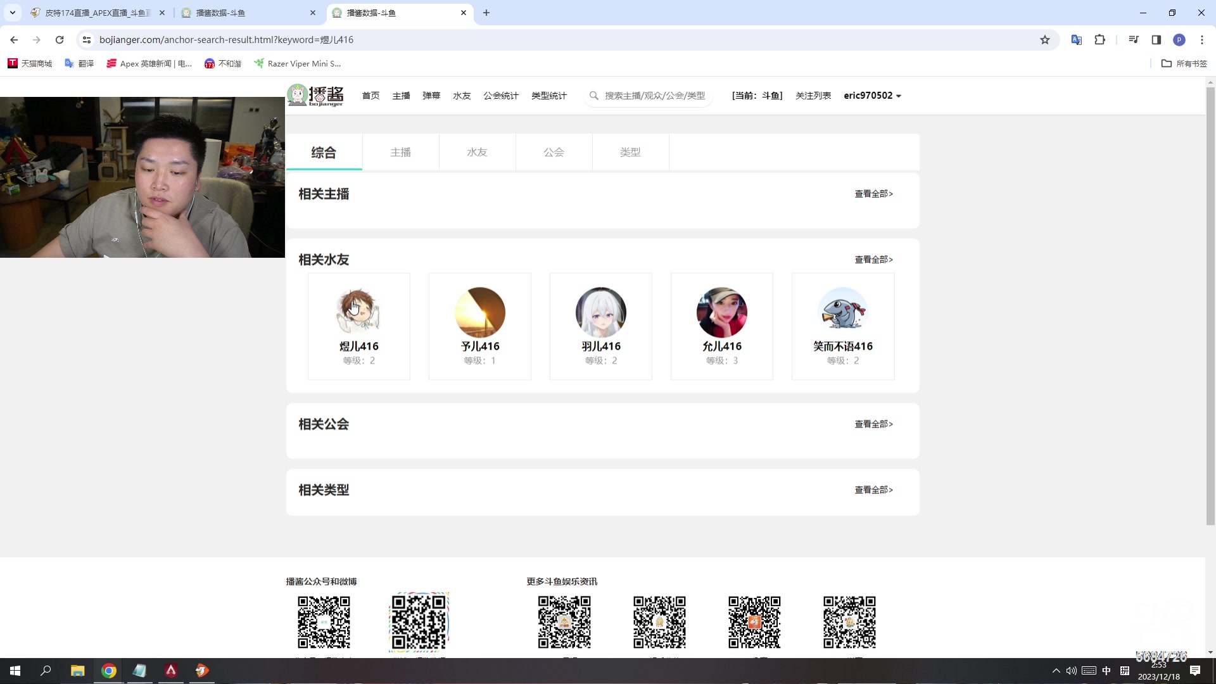Screen dimensions: 1216x684
Task: Switch to the 公会 results tab
Action: pos(554,153)
